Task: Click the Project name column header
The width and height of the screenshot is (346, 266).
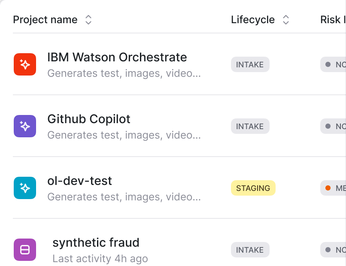Action: click(45, 20)
